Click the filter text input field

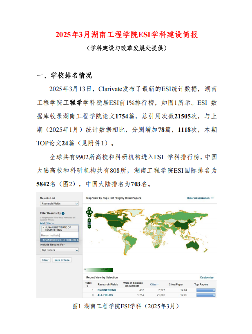click(x=59, y=235)
